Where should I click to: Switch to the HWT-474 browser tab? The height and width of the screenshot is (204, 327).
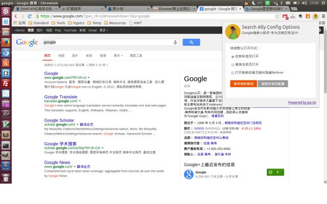(37, 9)
